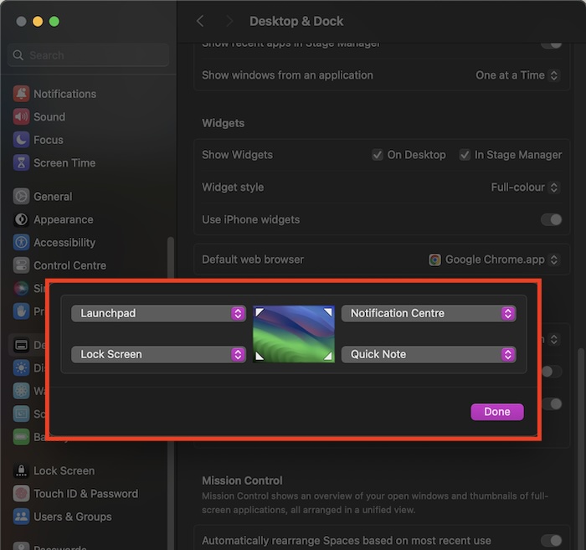Viewport: 586px width, 550px height.
Task: Click the Done button
Action: tap(496, 412)
